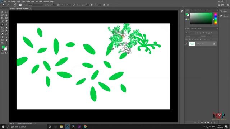The height and width of the screenshot is (129, 230).
Task: Select the Eraser tool
Action: coord(6,28)
